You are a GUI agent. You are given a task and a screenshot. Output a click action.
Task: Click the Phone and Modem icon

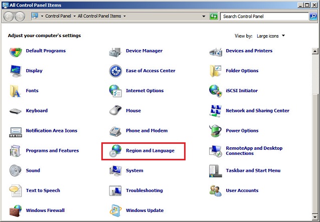coord(115,131)
